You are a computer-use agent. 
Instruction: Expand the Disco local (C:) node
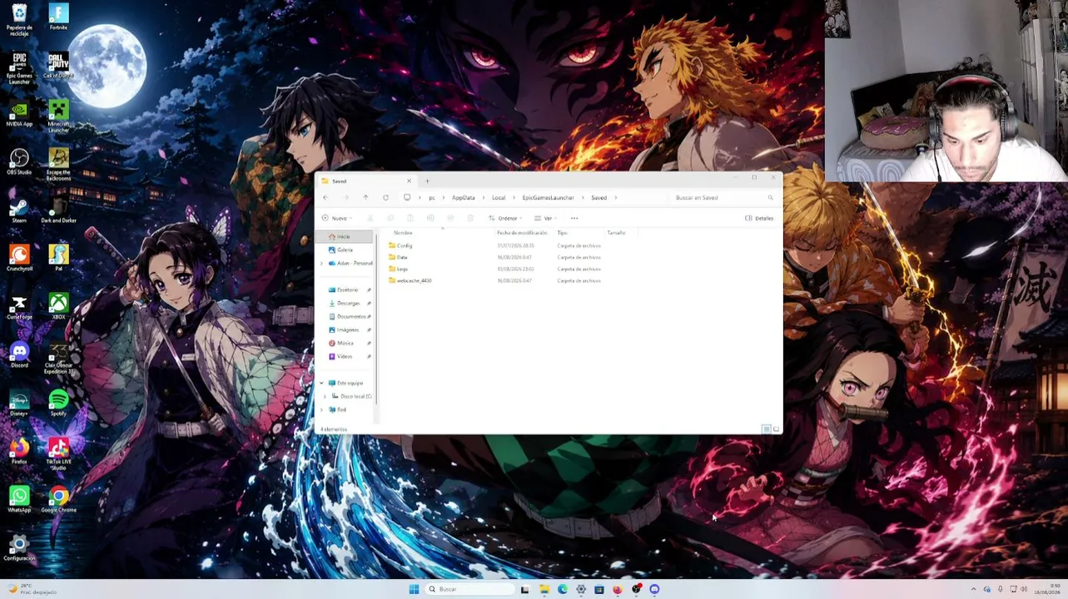[x=325, y=396]
